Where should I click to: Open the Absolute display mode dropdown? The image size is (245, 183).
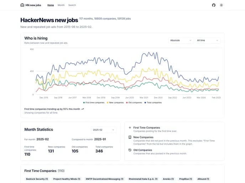(181, 40)
